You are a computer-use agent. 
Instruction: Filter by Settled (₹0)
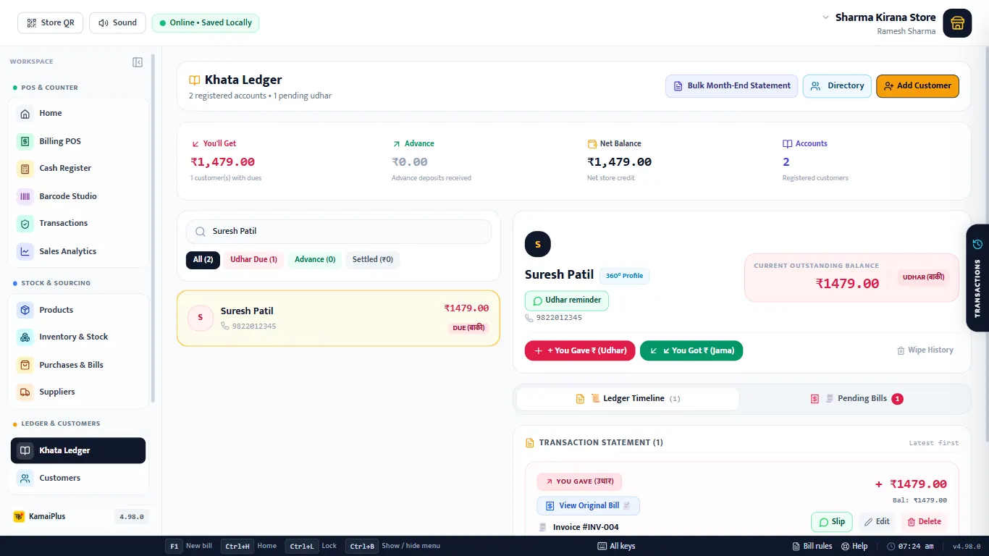[373, 260]
